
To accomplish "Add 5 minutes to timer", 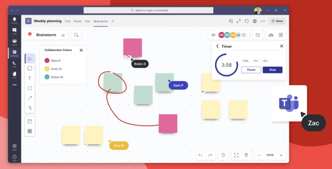I will [265, 61].
